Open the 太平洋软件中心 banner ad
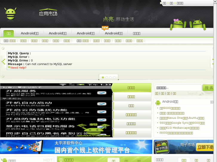The width and height of the screenshot is (217, 162). pos(76,147)
